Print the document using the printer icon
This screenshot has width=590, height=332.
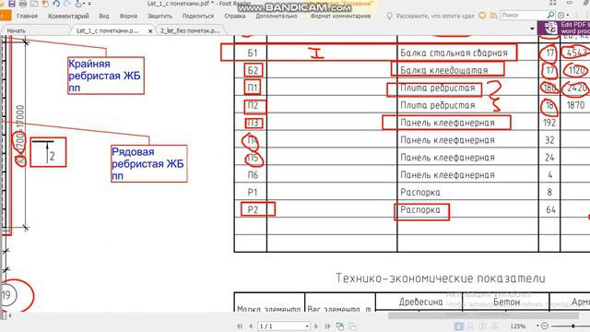(x=23, y=4)
